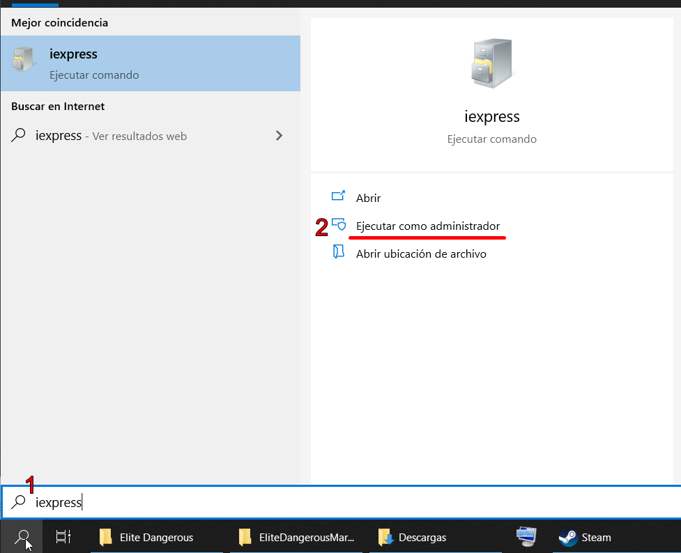
Task: Click the Mejor coincidencia heading
Action: 59,22
